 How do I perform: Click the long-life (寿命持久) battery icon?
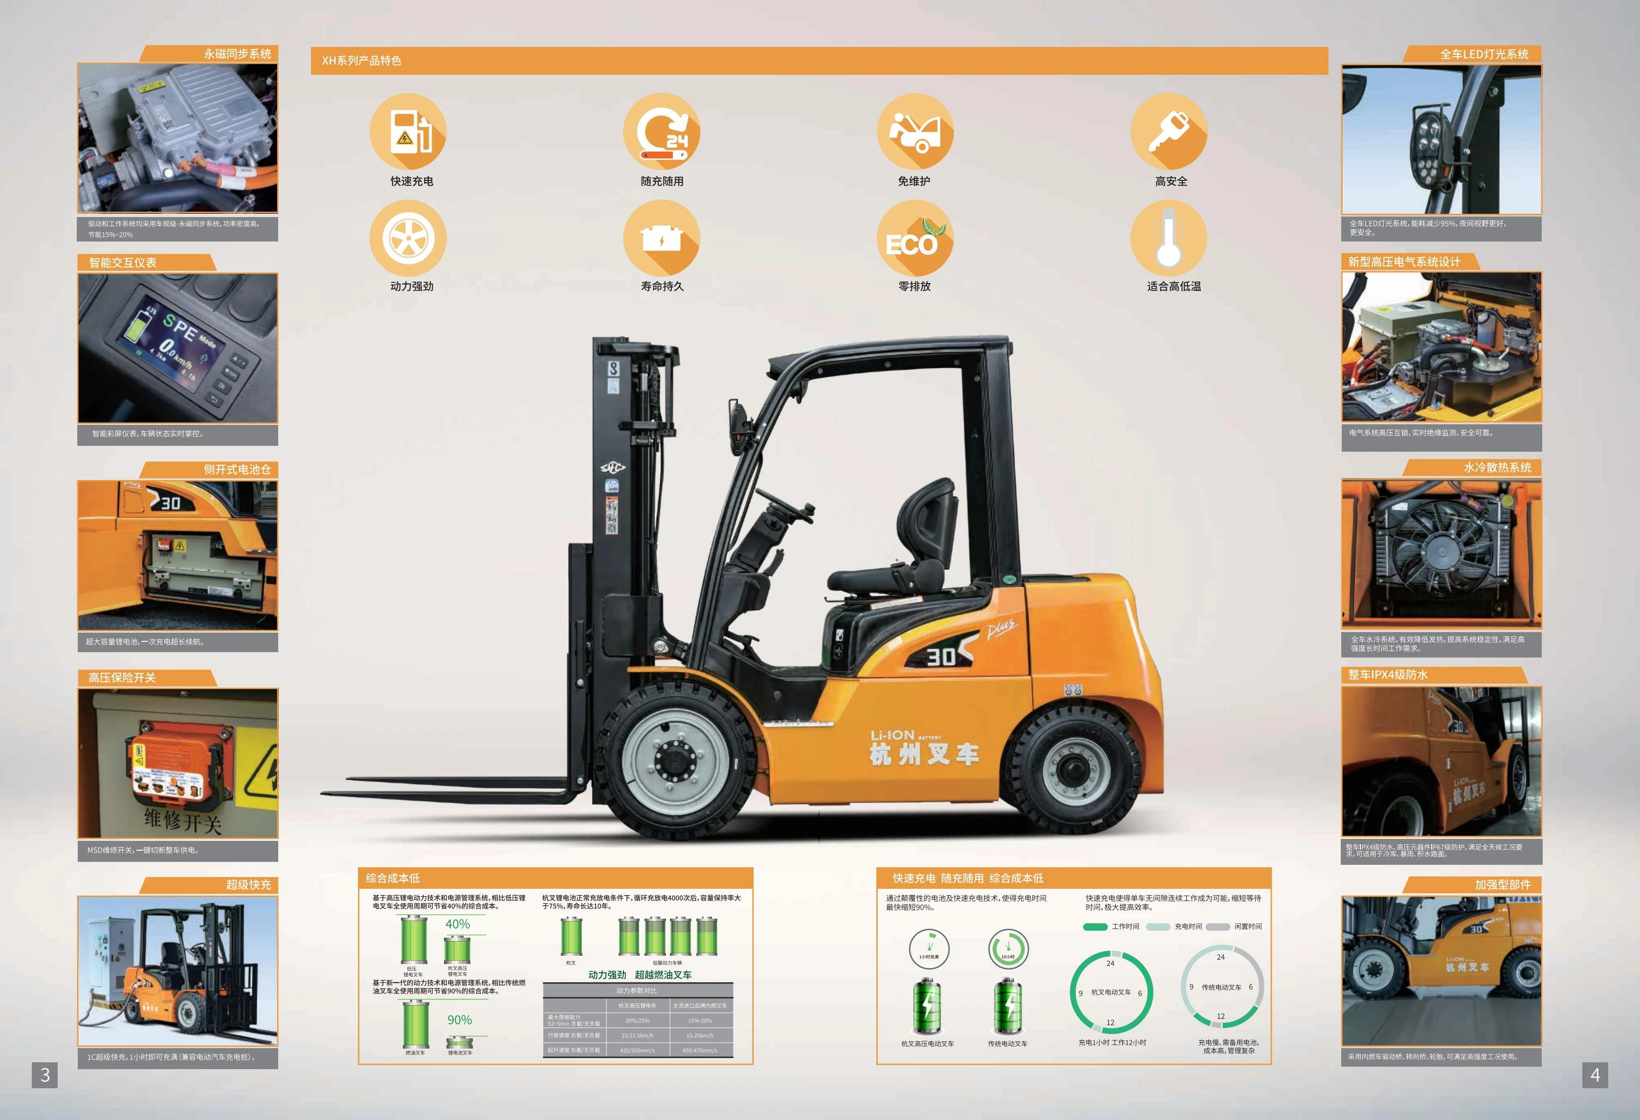click(661, 238)
